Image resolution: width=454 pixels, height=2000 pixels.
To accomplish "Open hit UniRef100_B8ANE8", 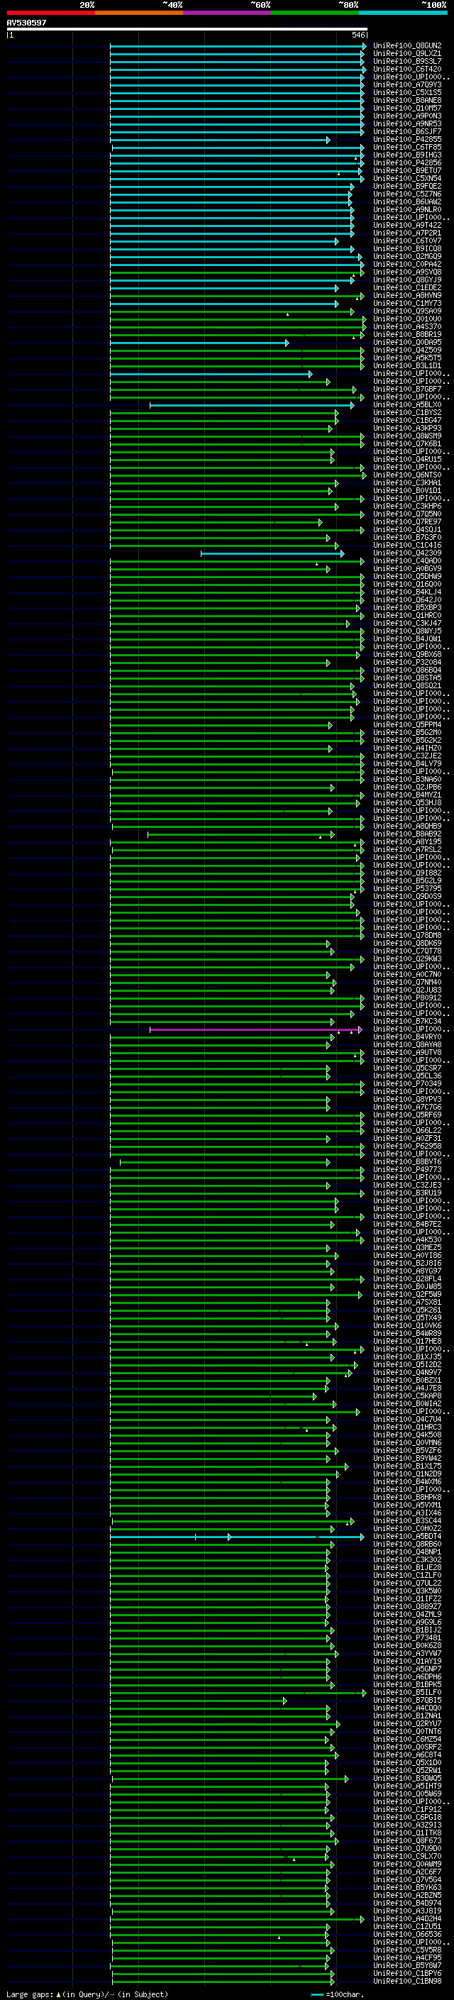I will pos(407,100).
